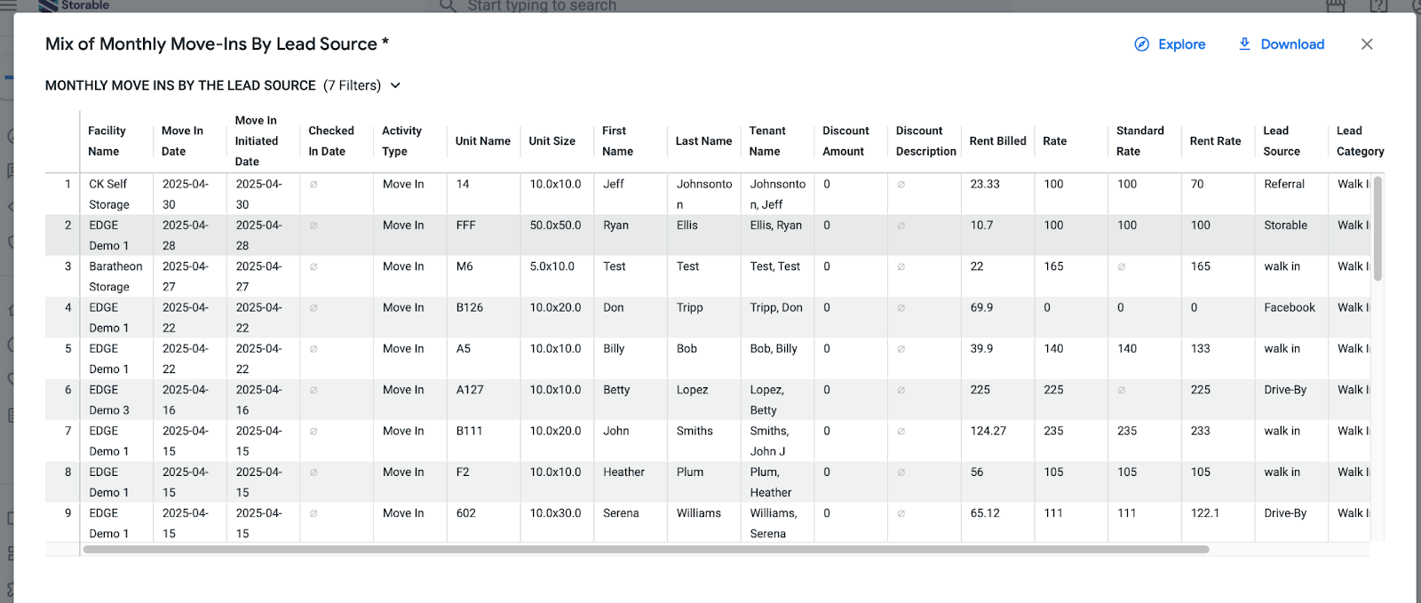
Task: Click the Explore link
Action: [1181, 44]
